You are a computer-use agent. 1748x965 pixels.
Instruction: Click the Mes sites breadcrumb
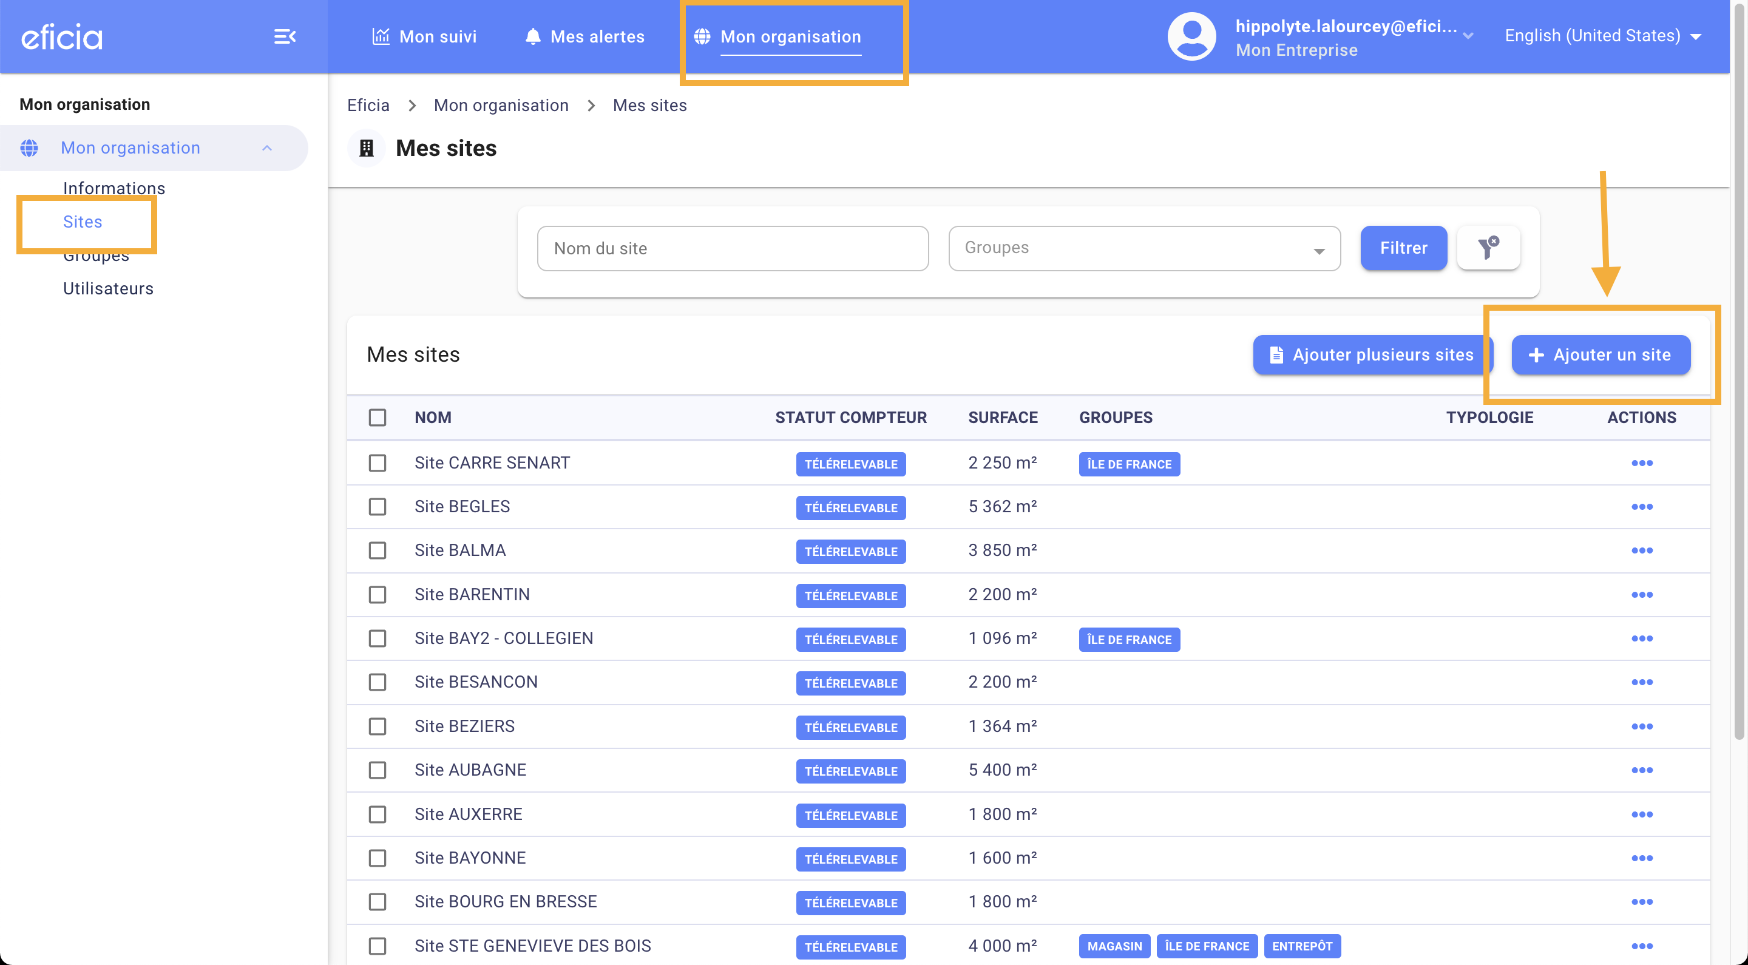(649, 105)
